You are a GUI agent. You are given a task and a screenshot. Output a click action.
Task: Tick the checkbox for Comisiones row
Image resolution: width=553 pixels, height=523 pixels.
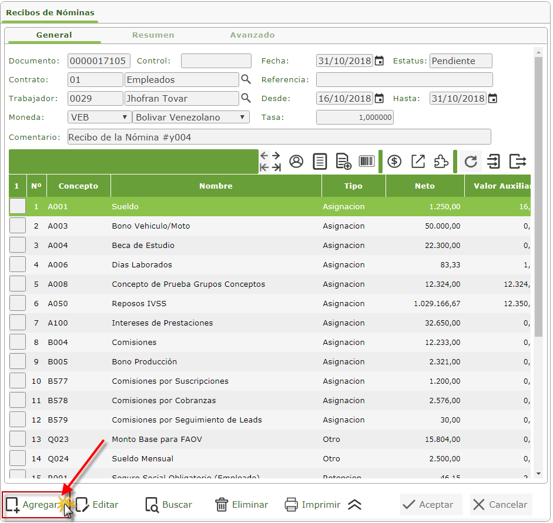point(18,342)
